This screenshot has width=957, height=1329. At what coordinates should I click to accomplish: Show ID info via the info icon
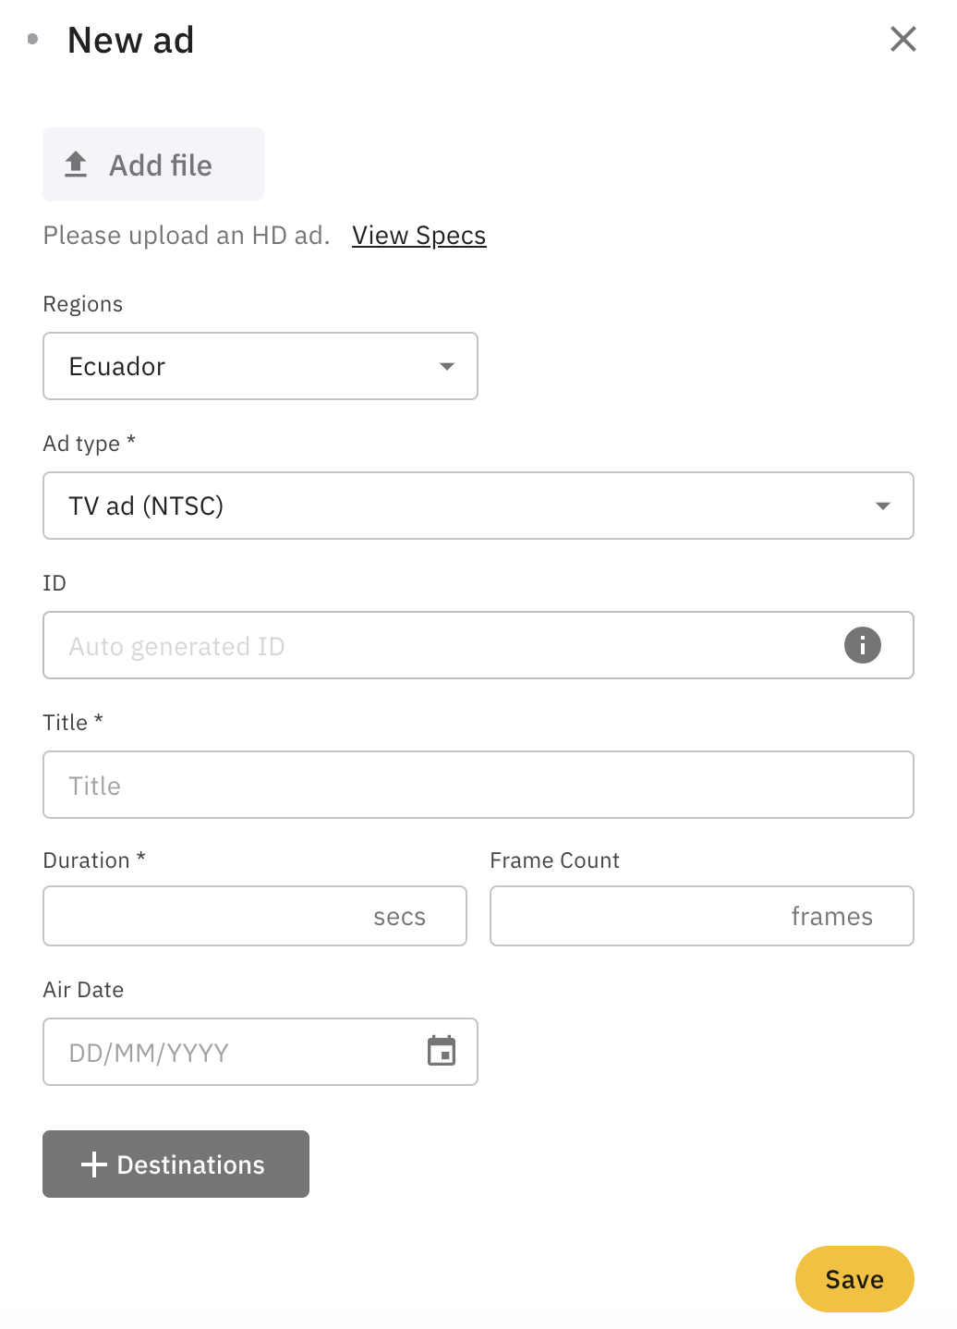click(x=863, y=645)
